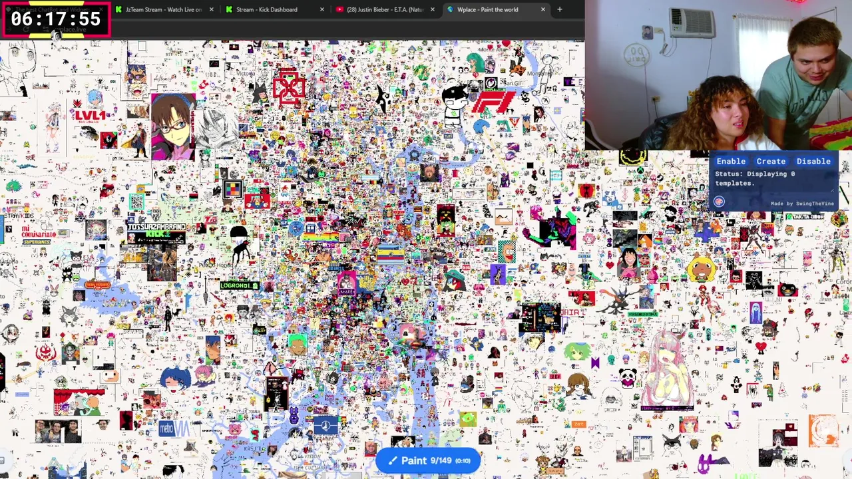Image resolution: width=852 pixels, height=479 pixels.
Task: Click the pink-haired anime girl artwork
Action: coord(668,368)
